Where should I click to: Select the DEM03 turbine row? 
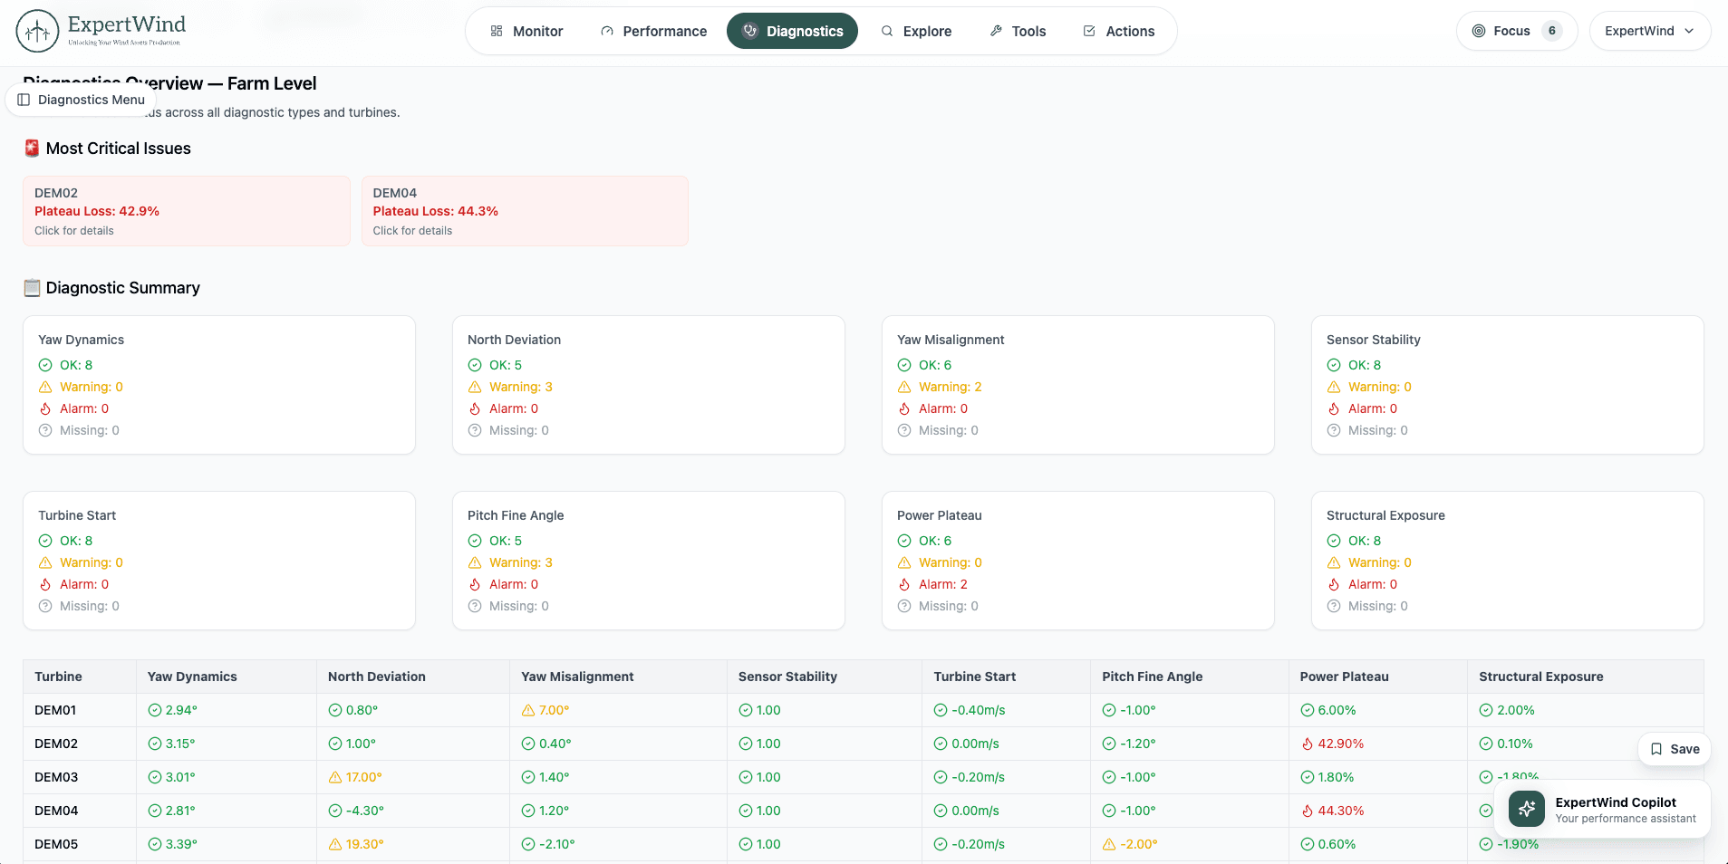coord(55,776)
